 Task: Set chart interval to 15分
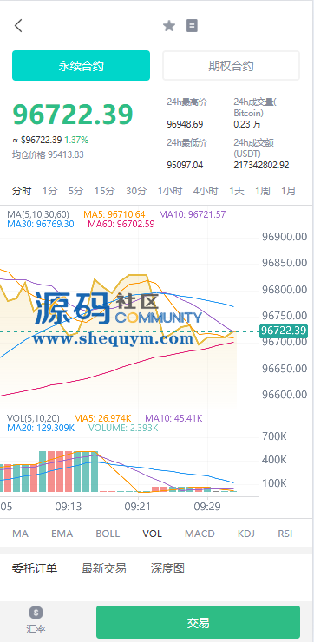[104, 191]
